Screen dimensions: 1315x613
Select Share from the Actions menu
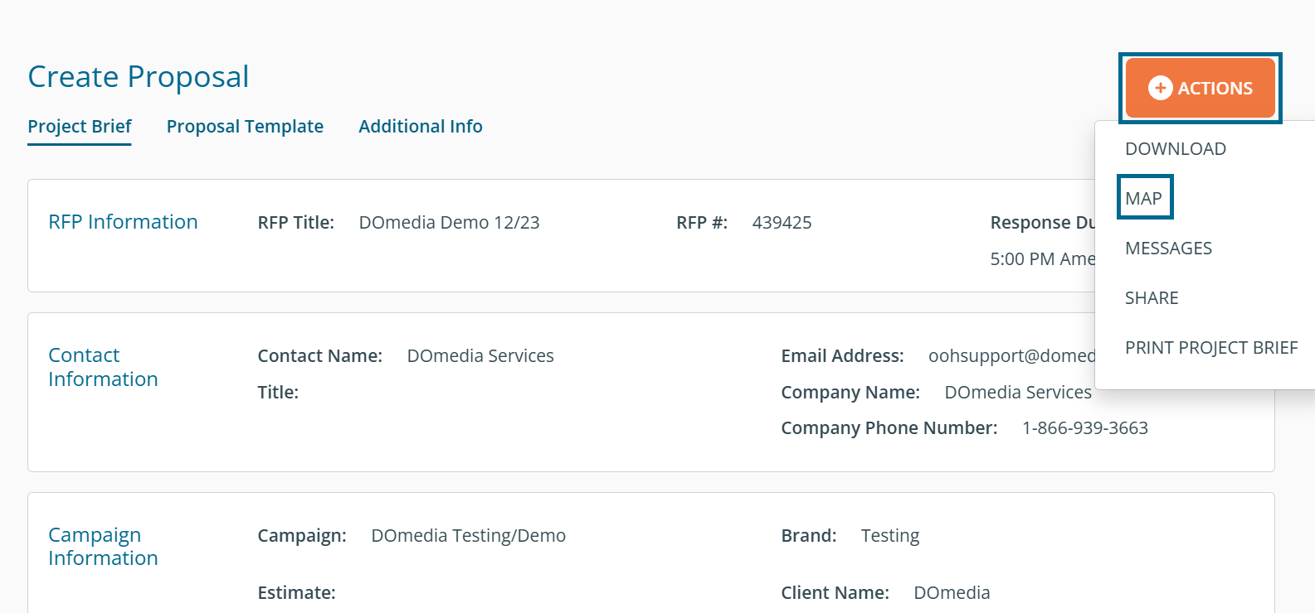pyautogui.click(x=1152, y=298)
